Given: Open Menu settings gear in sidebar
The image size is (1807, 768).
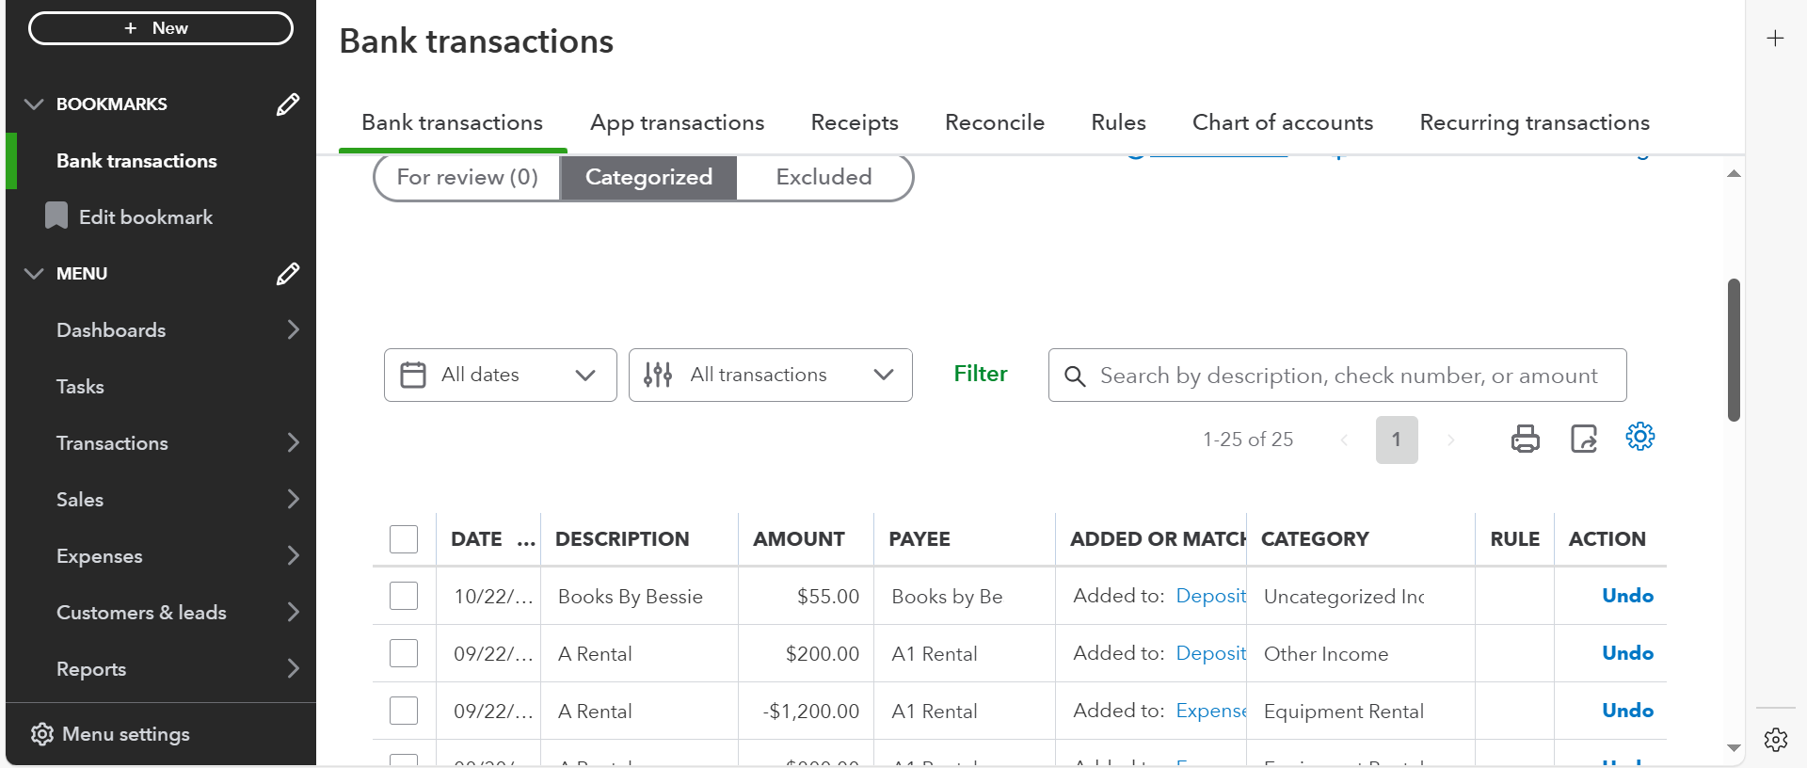Looking at the screenshot, I should pos(41,734).
